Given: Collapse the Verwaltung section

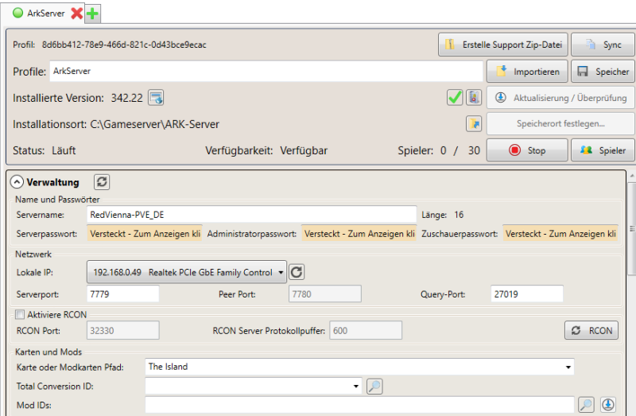Looking at the screenshot, I should point(17,182).
